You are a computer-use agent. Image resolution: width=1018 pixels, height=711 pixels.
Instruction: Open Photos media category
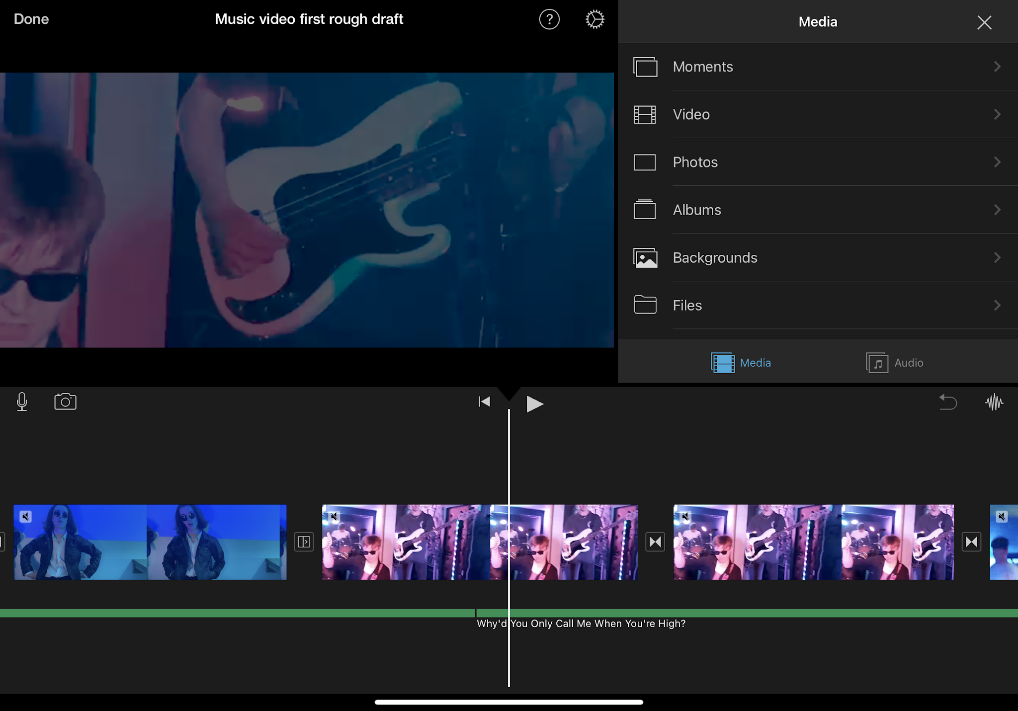pos(818,162)
